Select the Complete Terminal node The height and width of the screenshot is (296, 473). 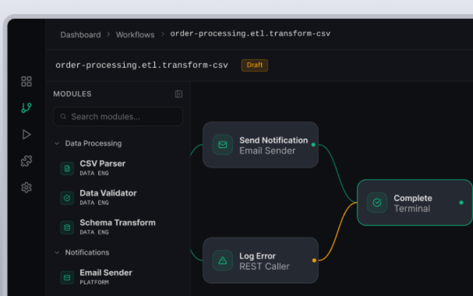tap(415, 203)
